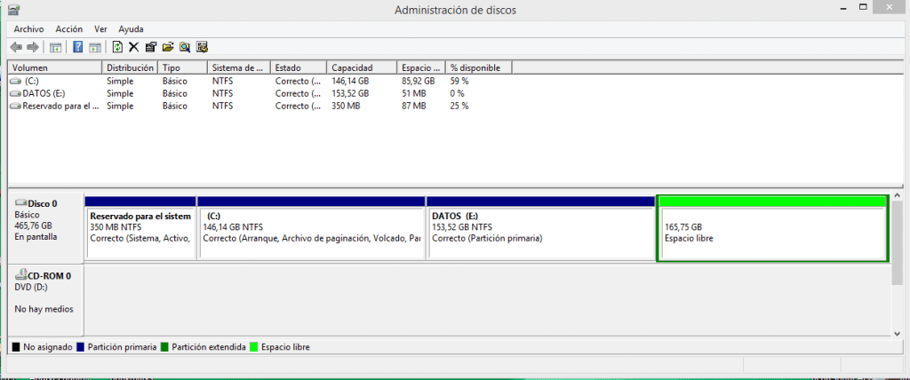The image size is (910, 380).
Task: Click the Back arrow in toolbar
Action: click(16, 47)
